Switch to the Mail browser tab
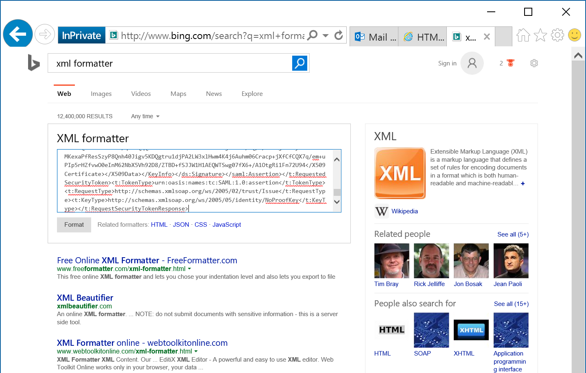Viewport: 586px width, 373px height. pos(374,37)
